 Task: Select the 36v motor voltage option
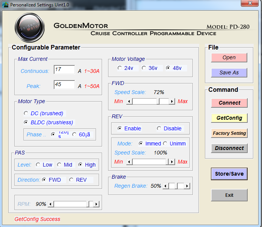coord(144,68)
